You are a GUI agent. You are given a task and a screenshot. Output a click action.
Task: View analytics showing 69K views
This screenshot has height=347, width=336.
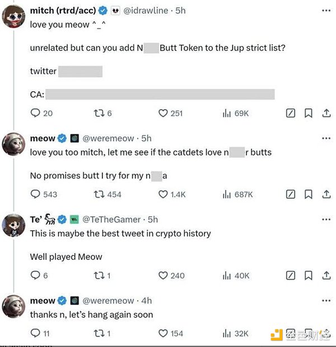click(x=227, y=113)
